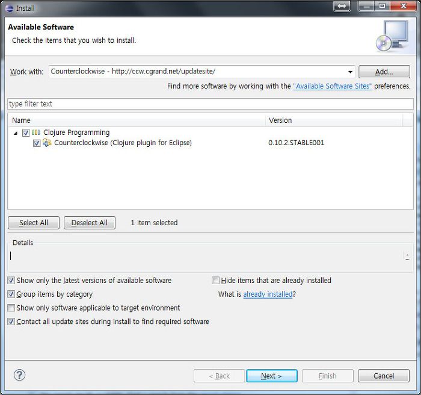
Task: Open help via the question mark icon
Action: pyautogui.click(x=20, y=375)
